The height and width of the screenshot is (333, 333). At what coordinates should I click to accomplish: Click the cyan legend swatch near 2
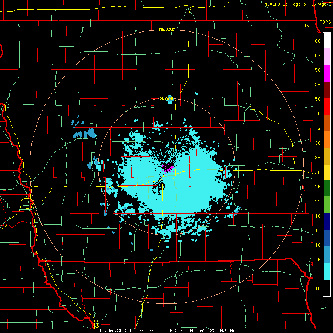[x=327, y=271]
